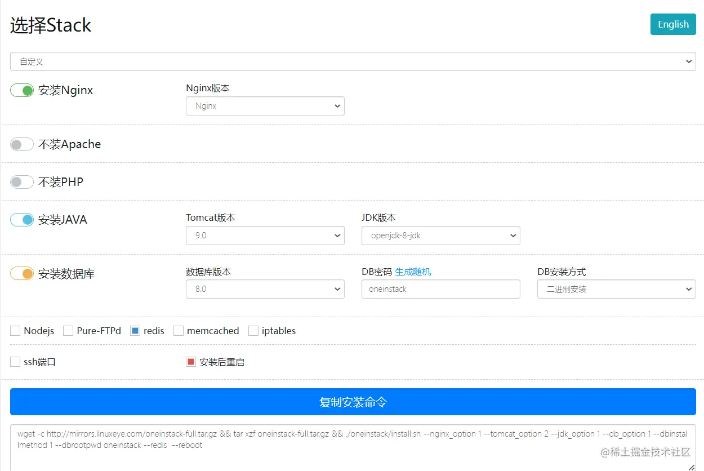Click the DB密码 label text
Image resolution: width=704 pixels, height=471 pixels.
point(377,272)
